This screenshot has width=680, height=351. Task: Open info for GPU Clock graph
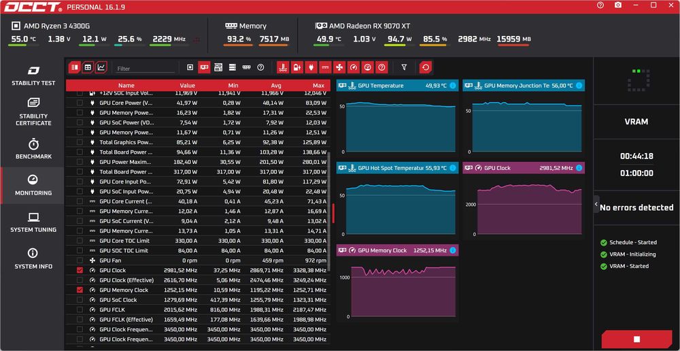coord(579,168)
